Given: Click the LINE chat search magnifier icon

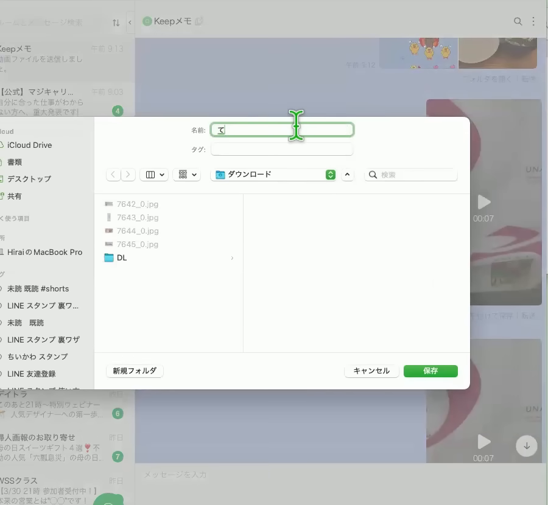Looking at the screenshot, I should coord(518,22).
